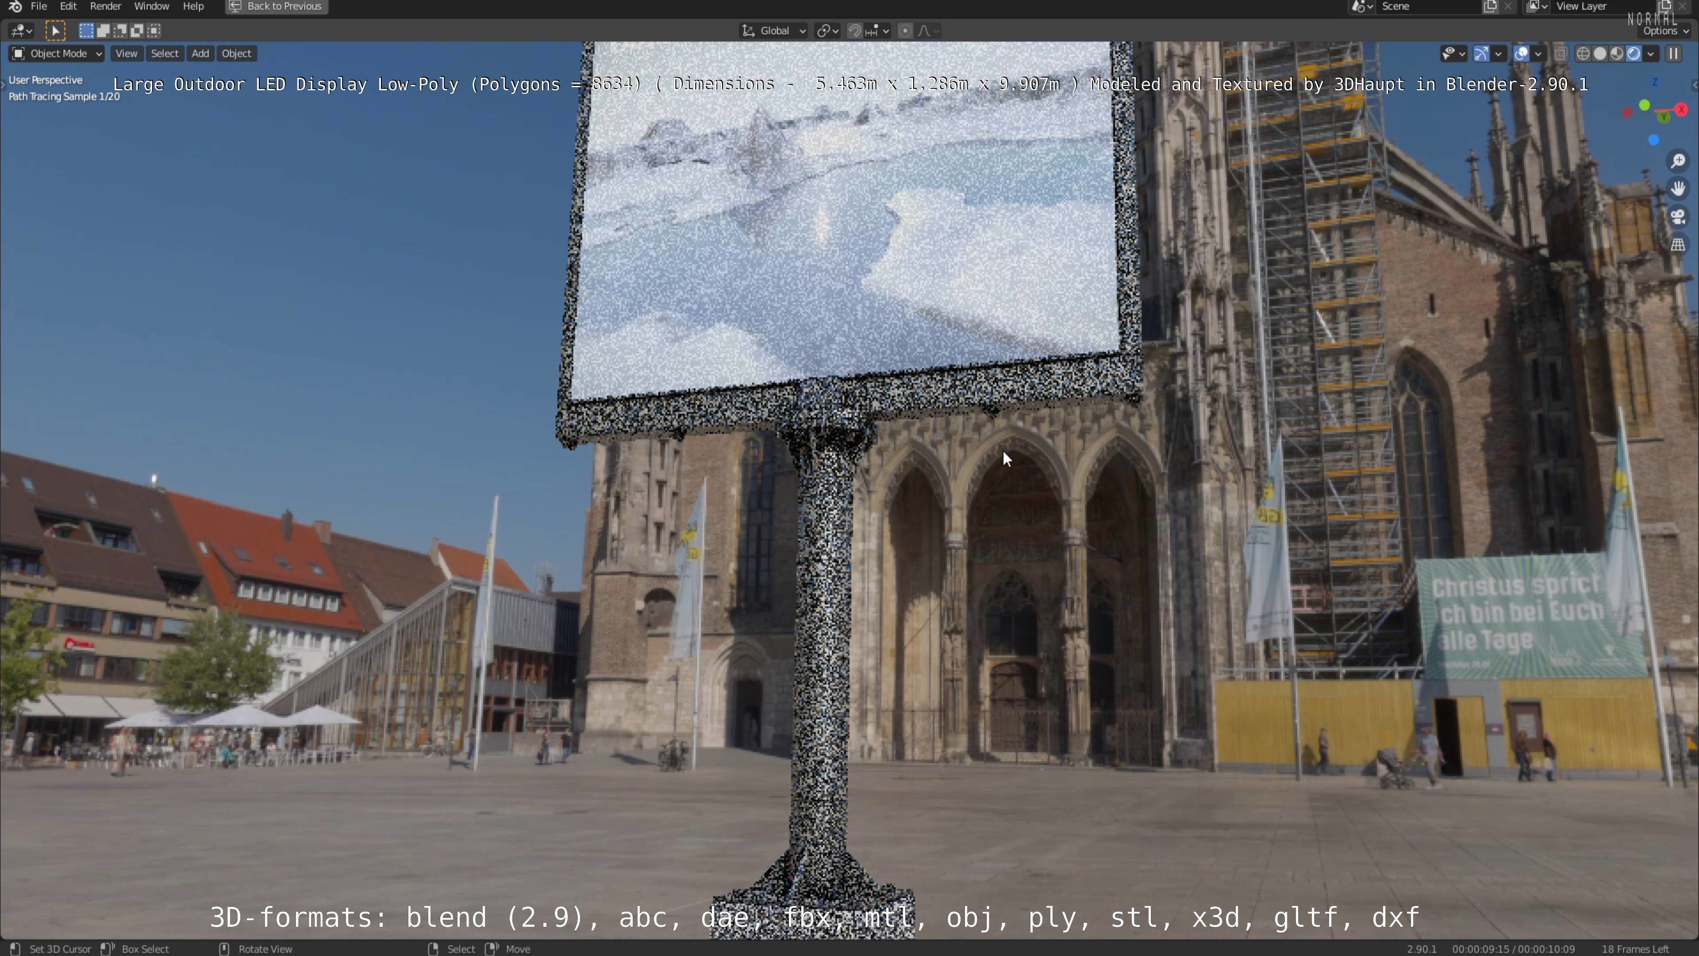This screenshot has width=1699, height=956.
Task: Open the File menu
Action: 39,7
